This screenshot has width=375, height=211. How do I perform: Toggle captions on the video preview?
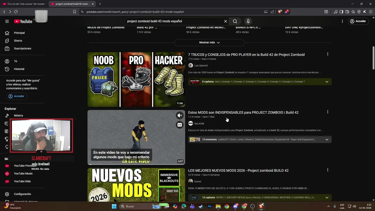[180, 125]
